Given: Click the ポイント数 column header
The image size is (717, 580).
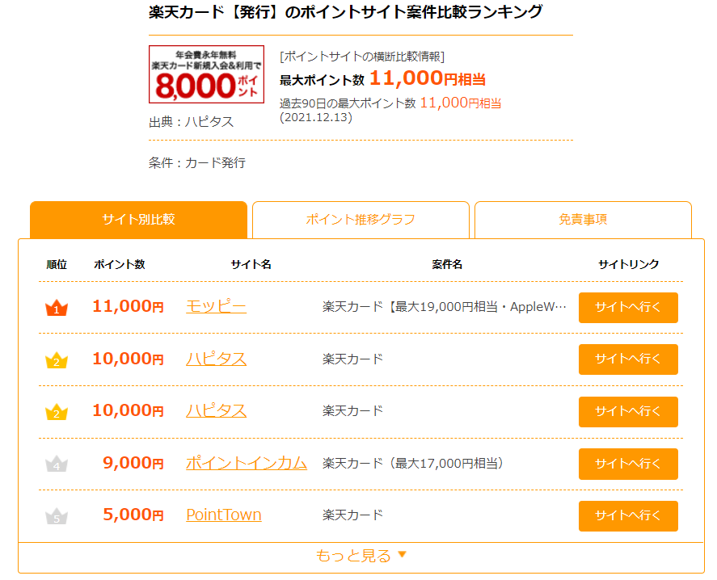Looking at the screenshot, I should [x=120, y=264].
